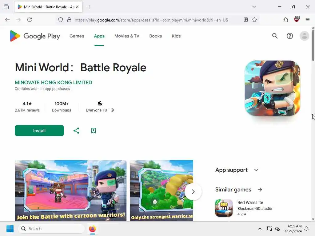Image resolution: width=315 pixels, height=236 pixels.
Task: Click the Windows taskbar Search box
Action: [x=52, y=229]
